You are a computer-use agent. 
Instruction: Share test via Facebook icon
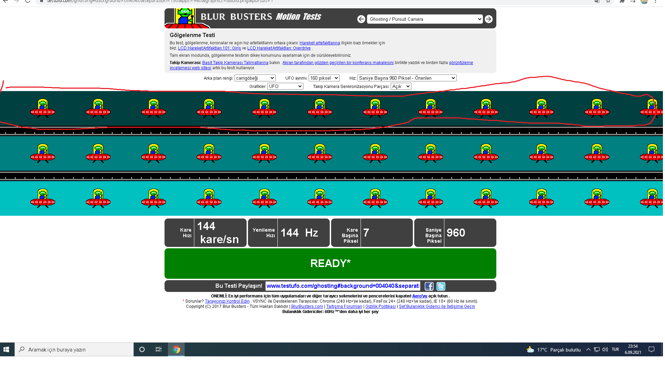point(429,286)
